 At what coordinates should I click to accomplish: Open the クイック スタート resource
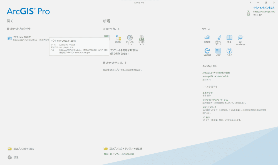tap(218, 40)
